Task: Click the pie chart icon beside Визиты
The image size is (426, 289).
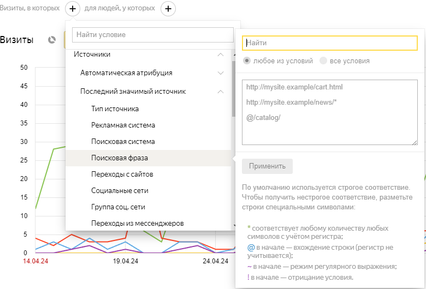Action: [x=52, y=40]
